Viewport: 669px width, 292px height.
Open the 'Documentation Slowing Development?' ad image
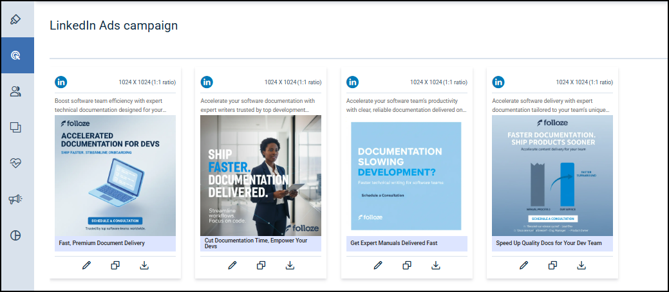tap(406, 176)
